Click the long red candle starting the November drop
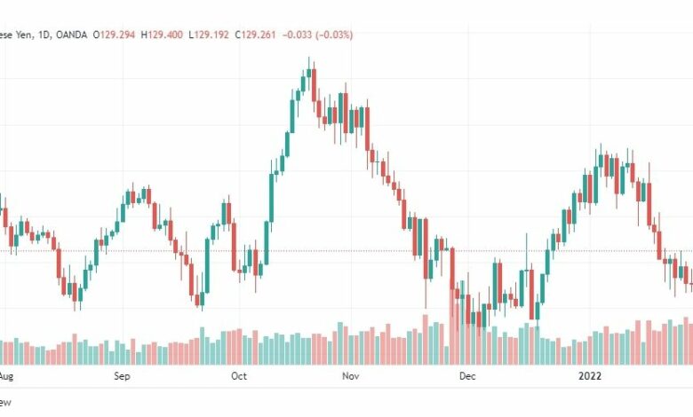This screenshot has width=693, height=417. coord(367,129)
